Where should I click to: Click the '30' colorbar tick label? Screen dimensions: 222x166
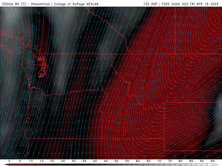pyautogui.click(x=74, y=161)
